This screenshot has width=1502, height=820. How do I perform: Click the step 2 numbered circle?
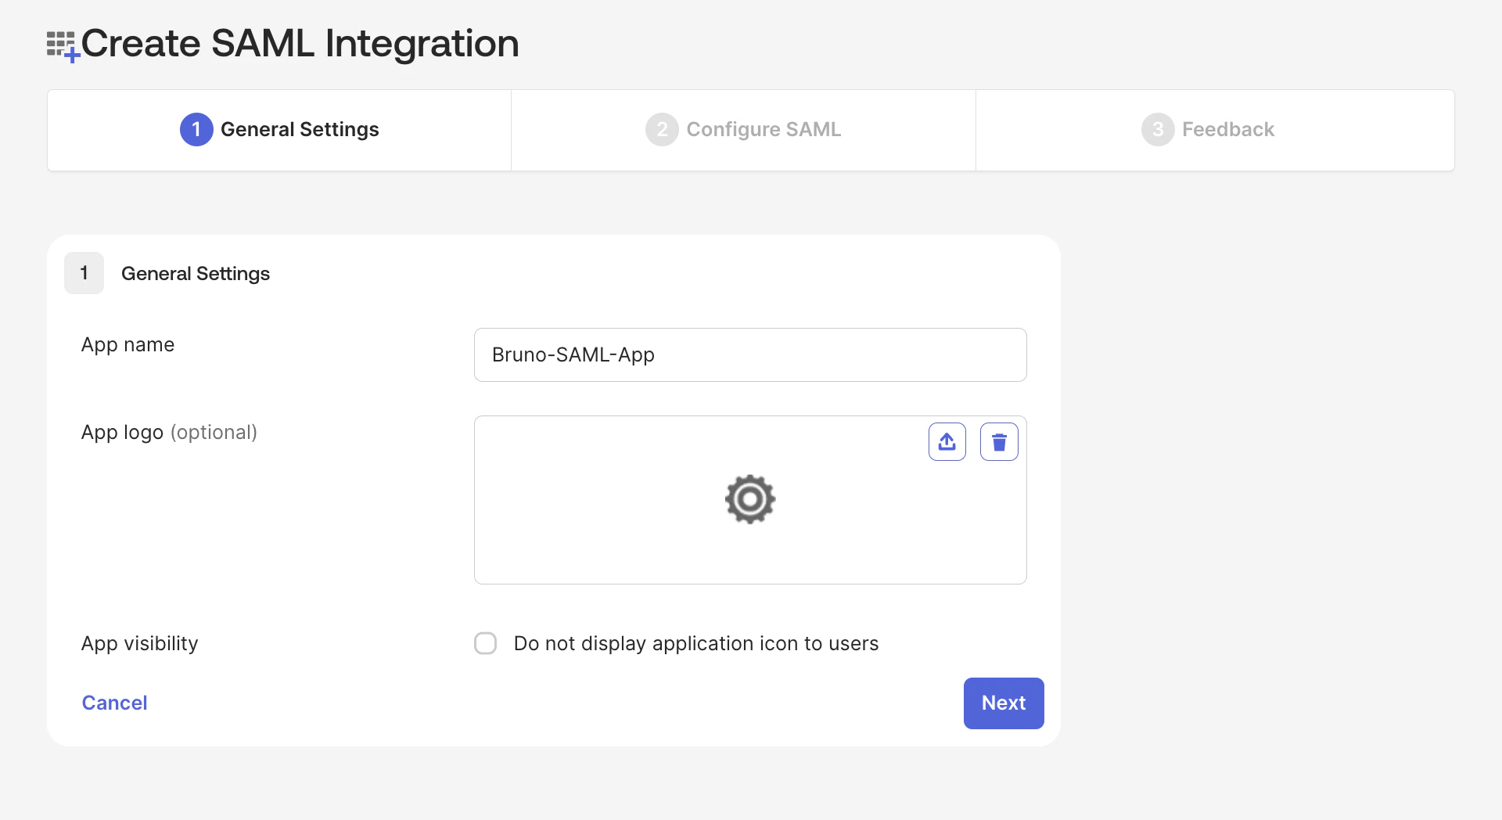pos(662,129)
